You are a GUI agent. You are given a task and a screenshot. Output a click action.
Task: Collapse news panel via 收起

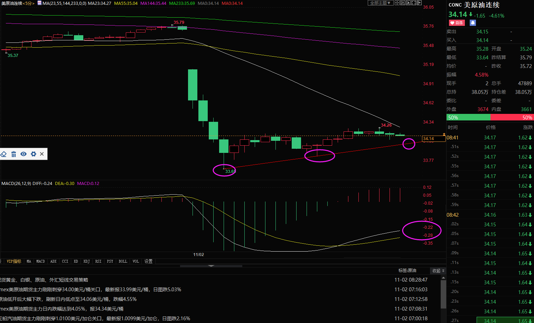tap(438, 271)
